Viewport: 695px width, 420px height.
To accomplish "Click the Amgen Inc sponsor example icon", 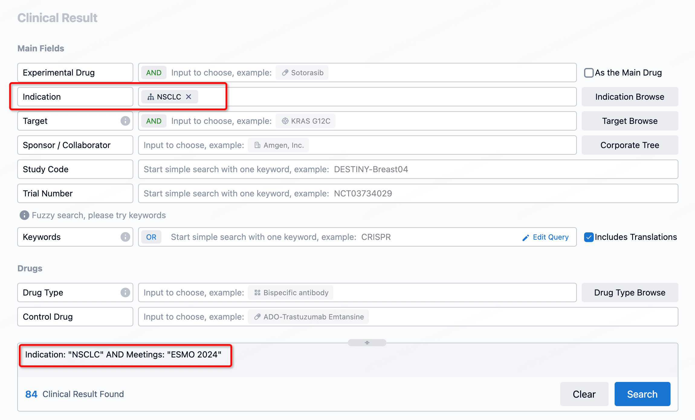I will click(x=257, y=145).
